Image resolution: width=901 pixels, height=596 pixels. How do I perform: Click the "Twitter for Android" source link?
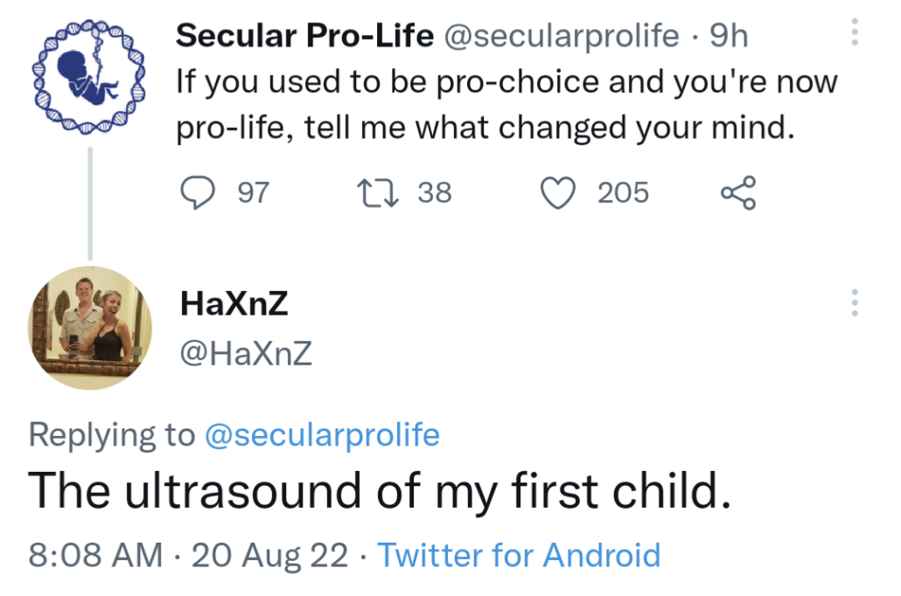pyautogui.click(x=519, y=555)
